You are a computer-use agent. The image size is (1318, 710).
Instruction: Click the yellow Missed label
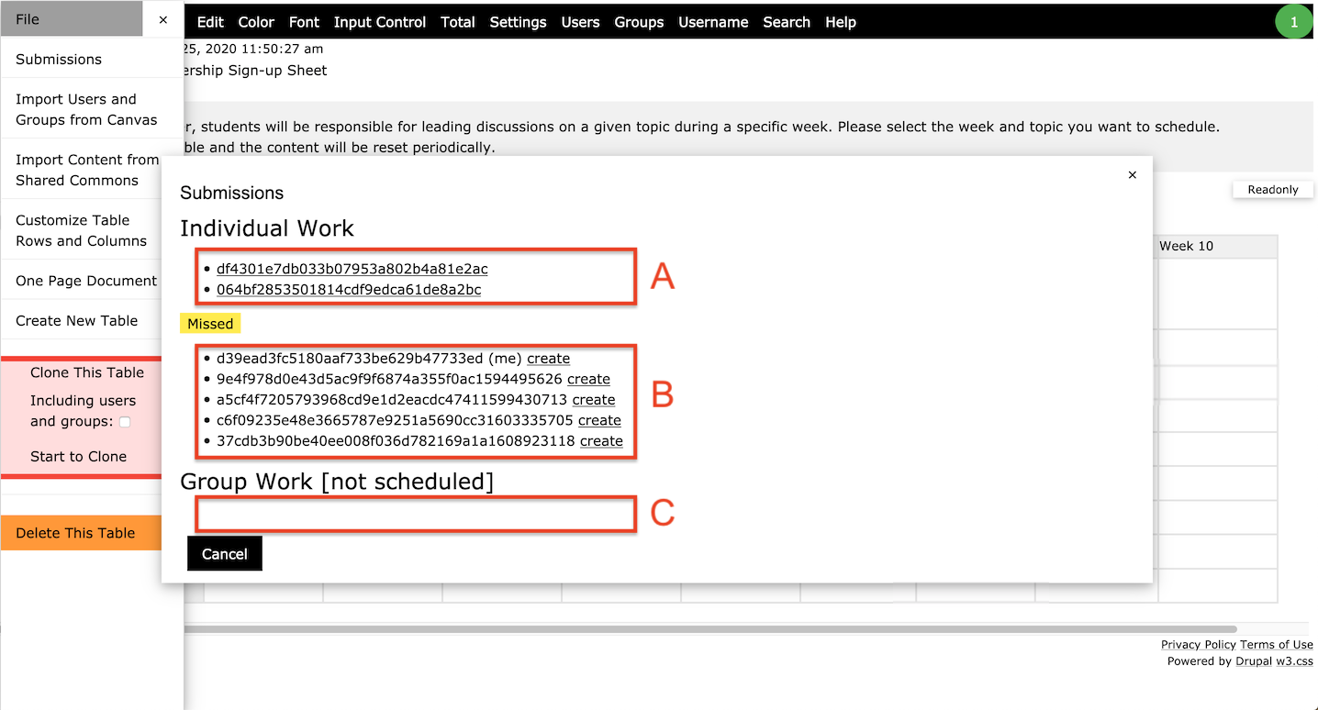click(x=210, y=324)
